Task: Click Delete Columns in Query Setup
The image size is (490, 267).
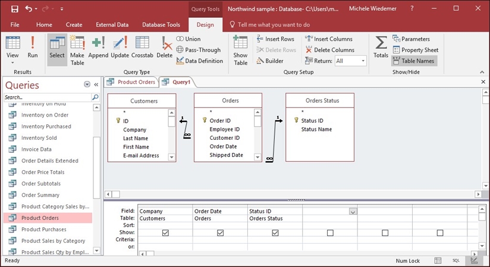Action: click(x=329, y=50)
